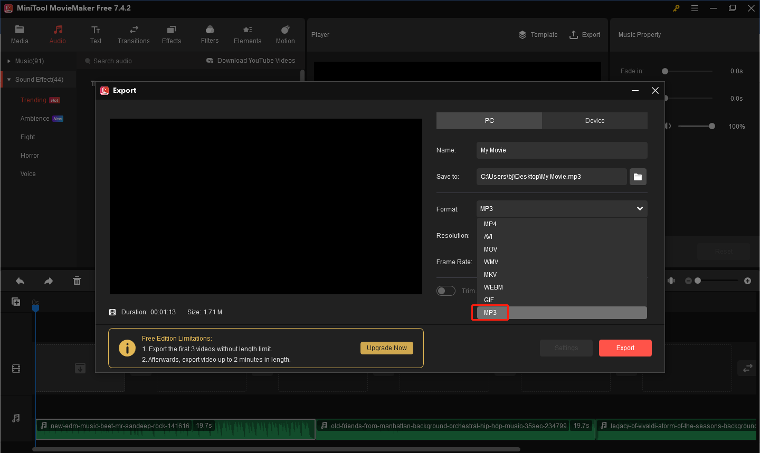Choose WMV from the format list
This screenshot has height=453, width=760.
coord(562,262)
